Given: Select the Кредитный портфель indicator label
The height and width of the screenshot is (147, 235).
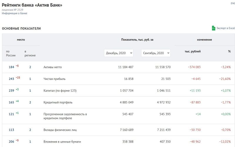Looking at the screenshot, I should [x=58, y=102].
